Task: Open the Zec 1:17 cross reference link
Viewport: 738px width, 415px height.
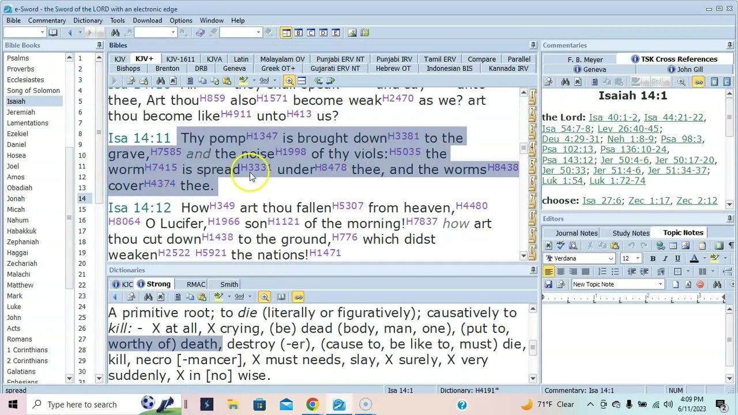Action: tap(650, 201)
